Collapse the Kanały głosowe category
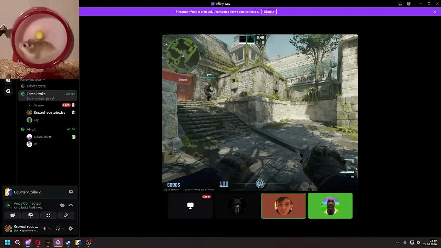This screenshot has height=248, width=441. 32,80
